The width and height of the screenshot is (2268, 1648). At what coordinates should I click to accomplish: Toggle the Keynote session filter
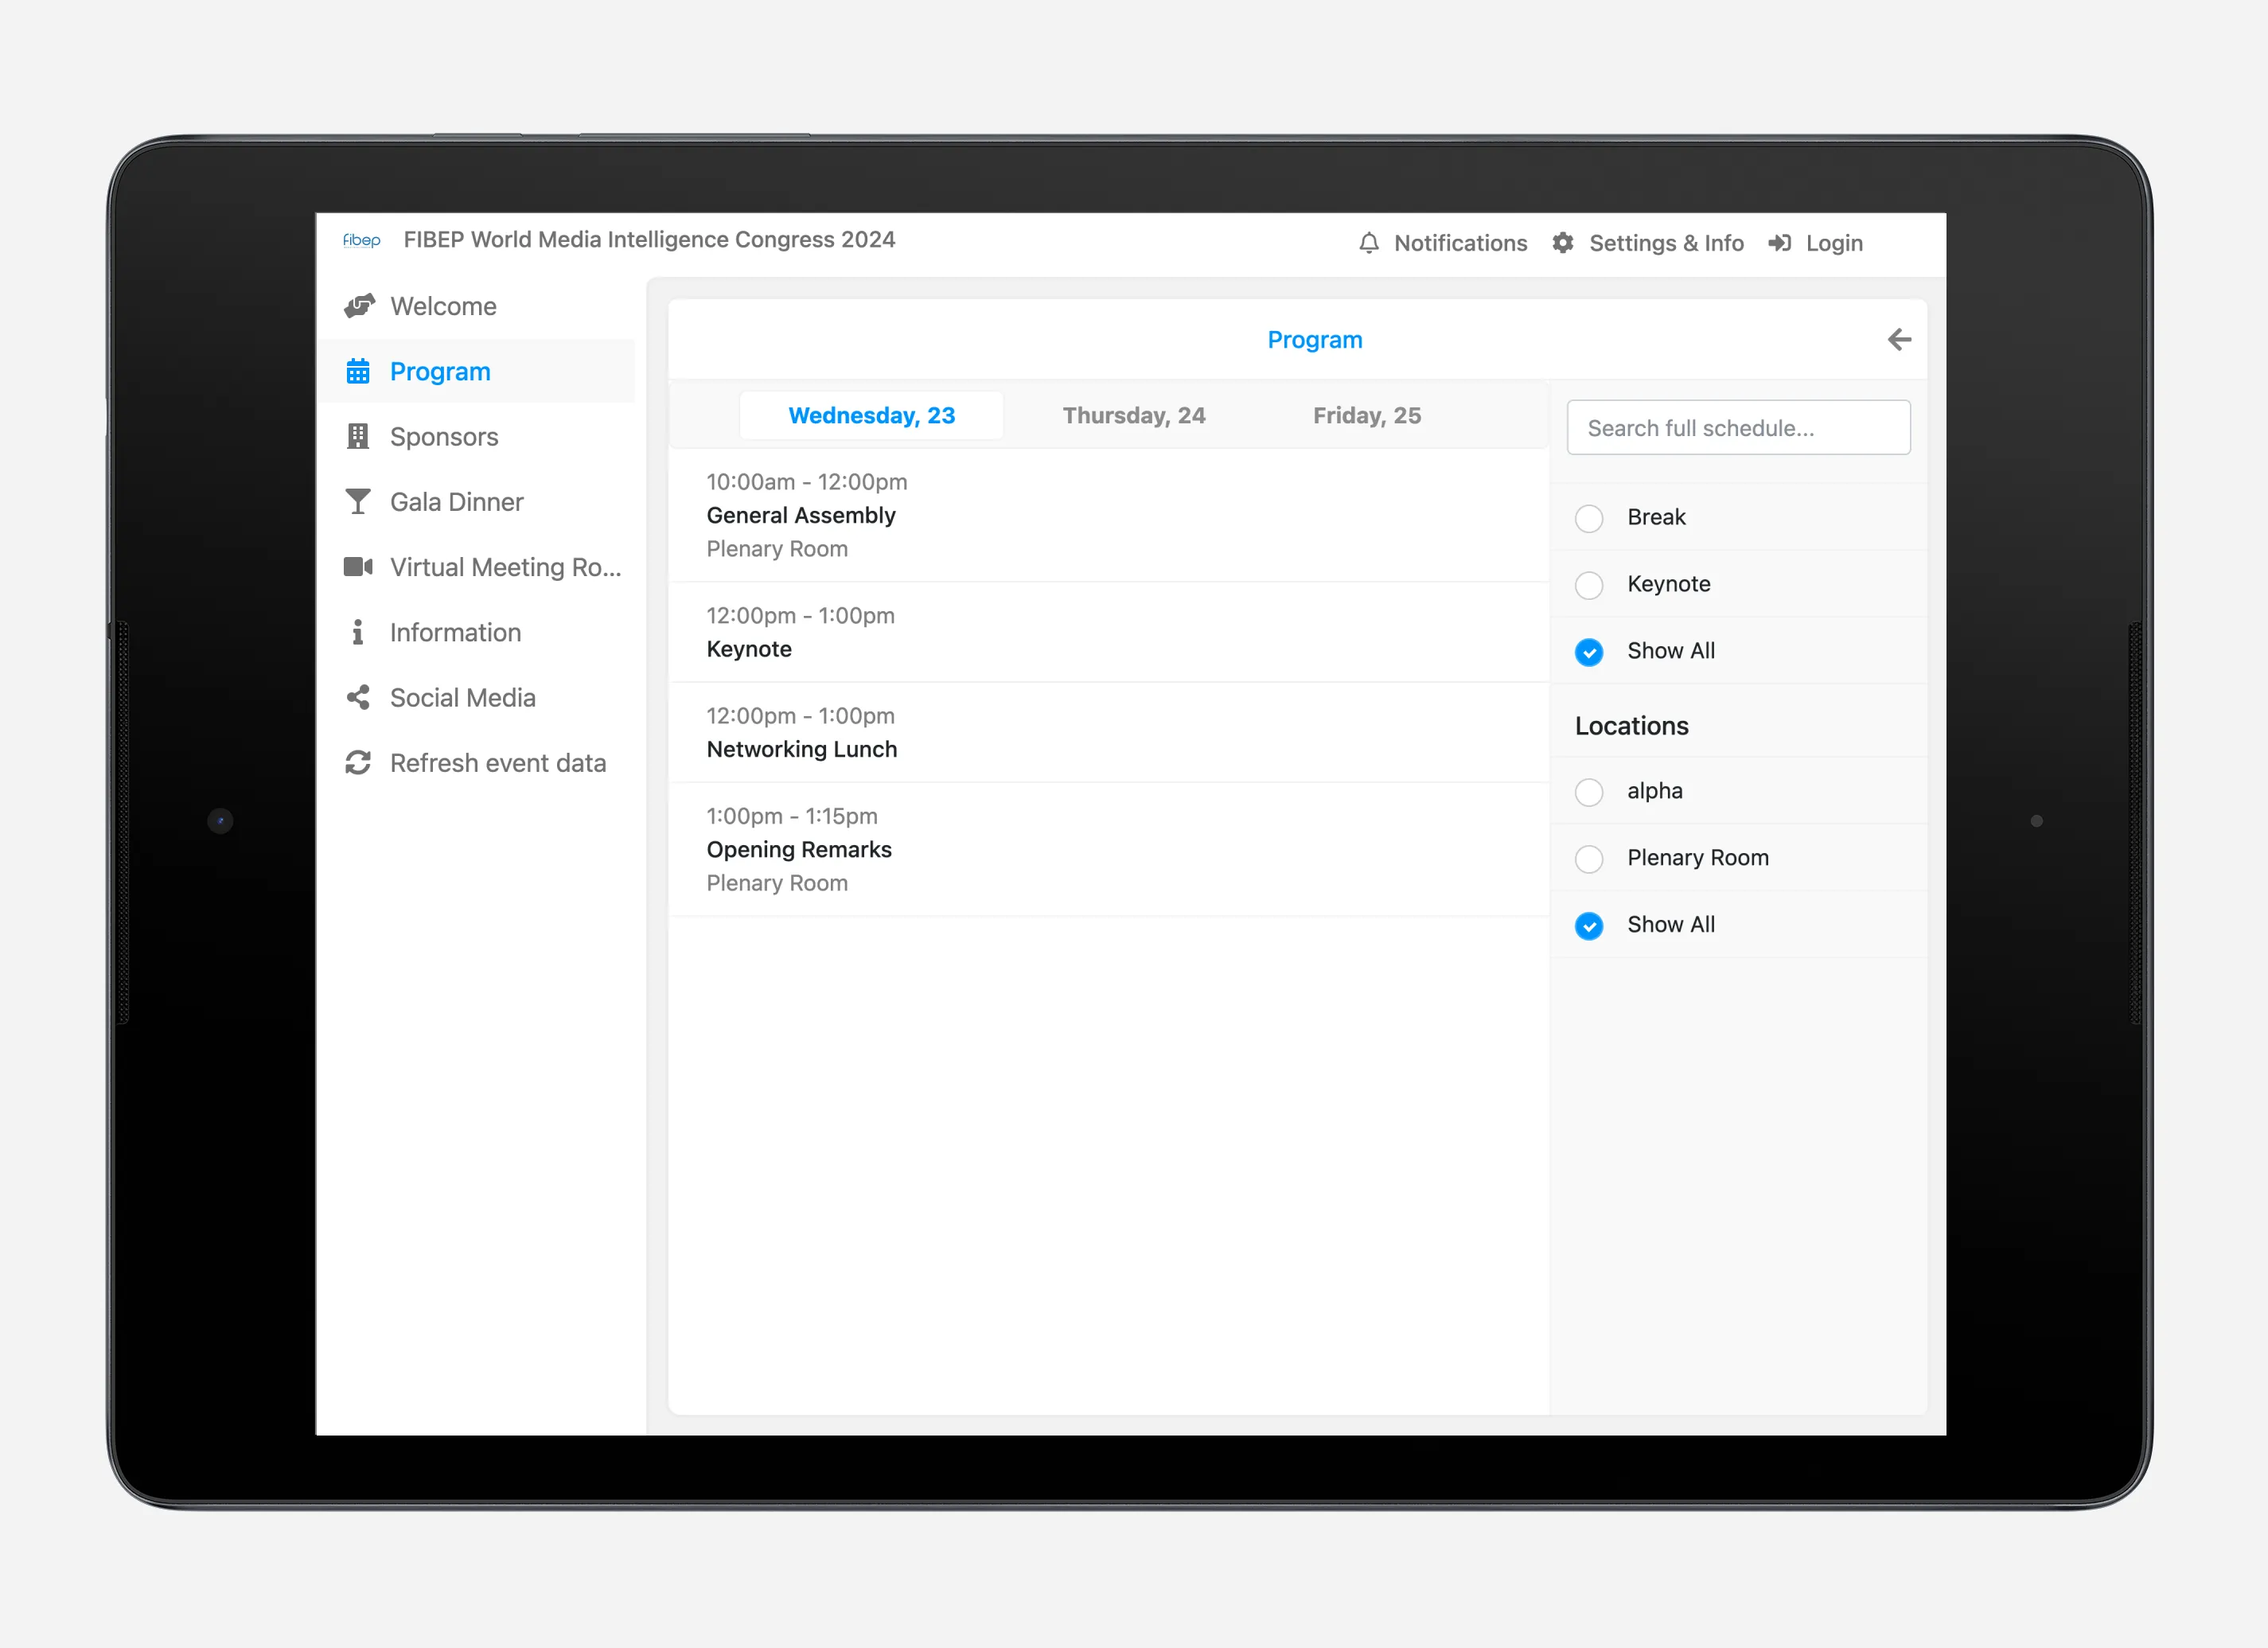pyautogui.click(x=1588, y=582)
